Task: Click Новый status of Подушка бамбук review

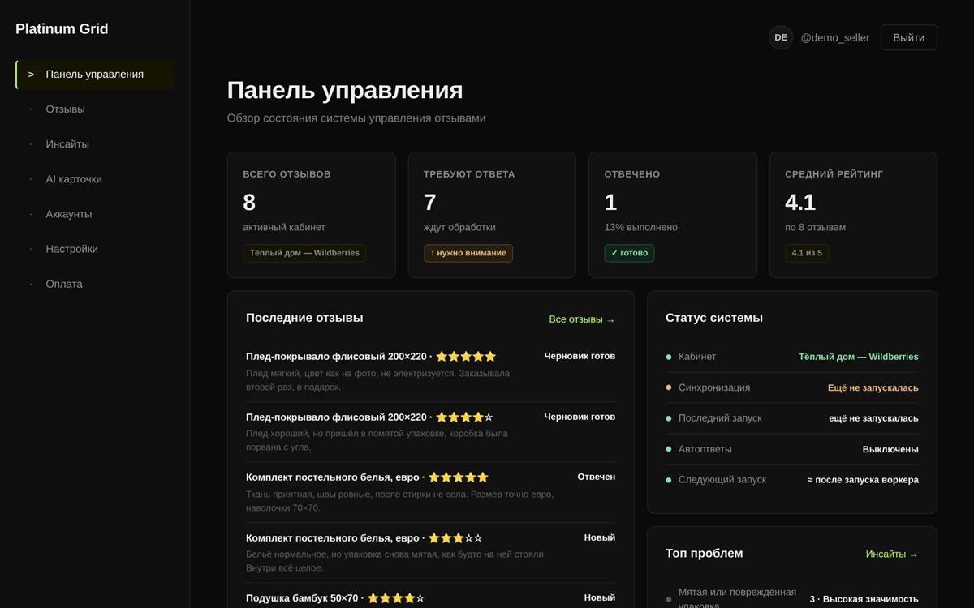Action: 600,597
